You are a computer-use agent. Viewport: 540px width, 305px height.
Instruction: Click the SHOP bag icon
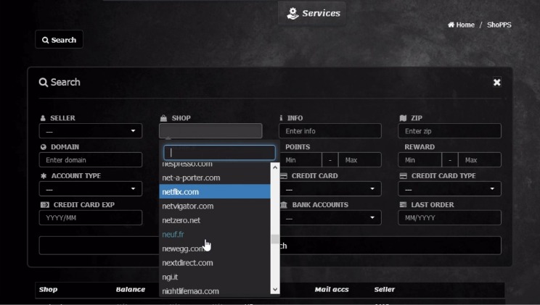tap(163, 118)
